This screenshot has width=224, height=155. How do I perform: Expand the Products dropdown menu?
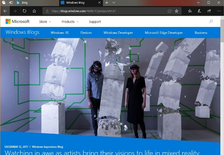pos(70,22)
